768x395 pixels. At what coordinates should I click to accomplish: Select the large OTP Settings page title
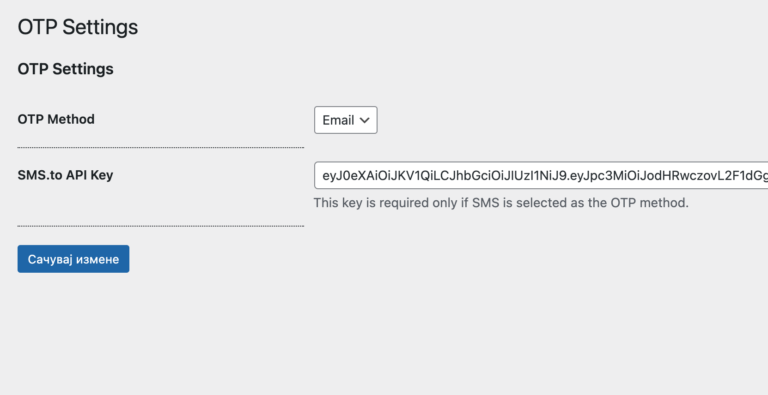[x=78, y=27]
